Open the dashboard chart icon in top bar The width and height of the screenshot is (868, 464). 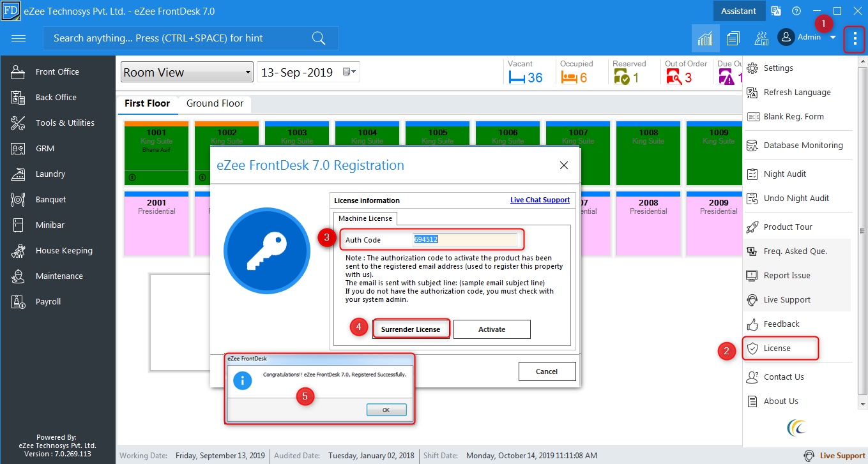[705, 38]
